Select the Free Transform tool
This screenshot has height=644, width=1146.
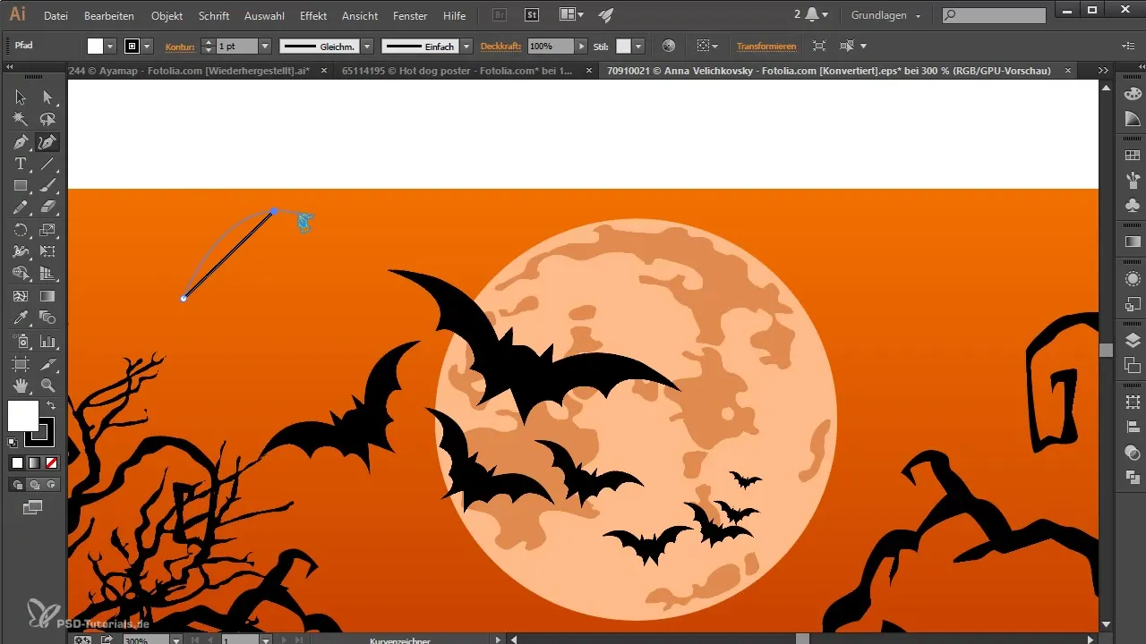tap(47, 252)
